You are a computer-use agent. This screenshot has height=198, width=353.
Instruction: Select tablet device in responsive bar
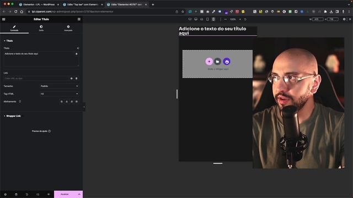[x=207, y=19]
